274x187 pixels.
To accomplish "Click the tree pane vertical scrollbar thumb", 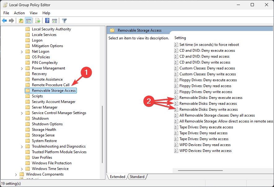I will point(102,135).
